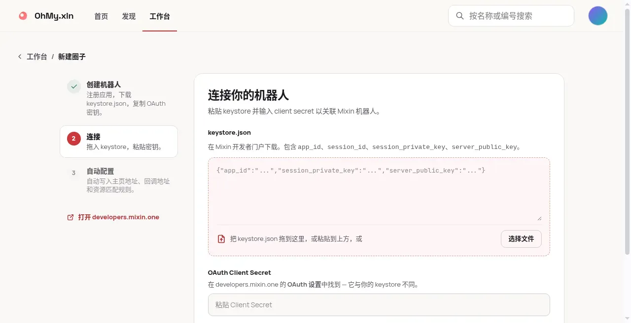Click 新建圈子 breadcrumb text
The height and width of the screenshot is (323, 631).
tap(72, 57)
